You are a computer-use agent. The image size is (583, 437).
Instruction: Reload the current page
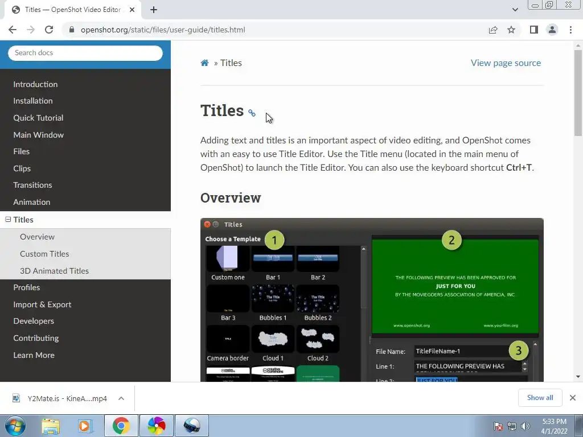(x=49, y=30)
